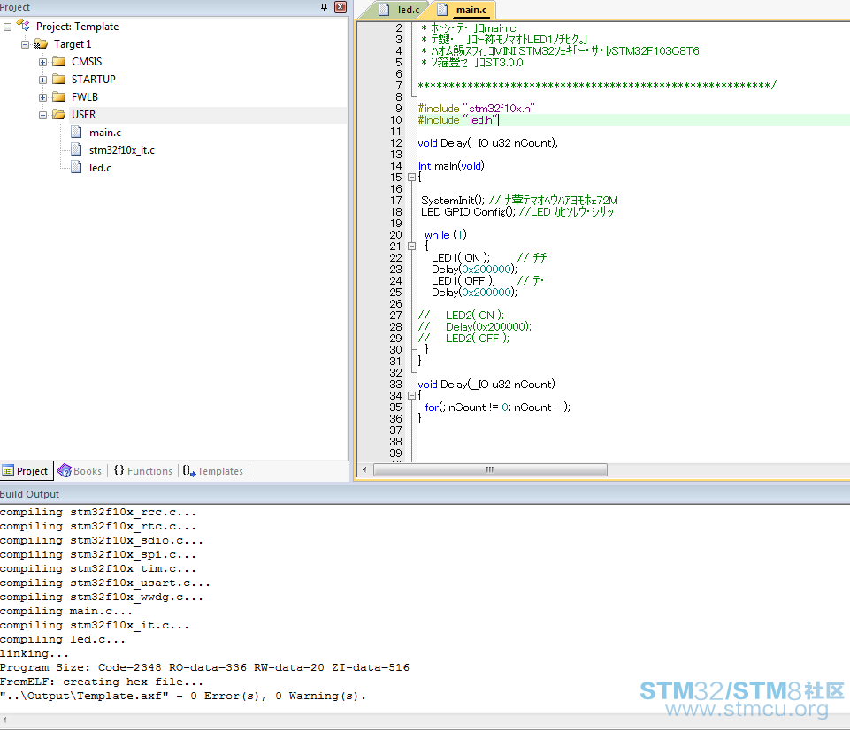Click the '#include "led.h"' line
Image resolution: width=850 pixels, height=731 pixels.
pyautogui.click(x=458, y=120)
